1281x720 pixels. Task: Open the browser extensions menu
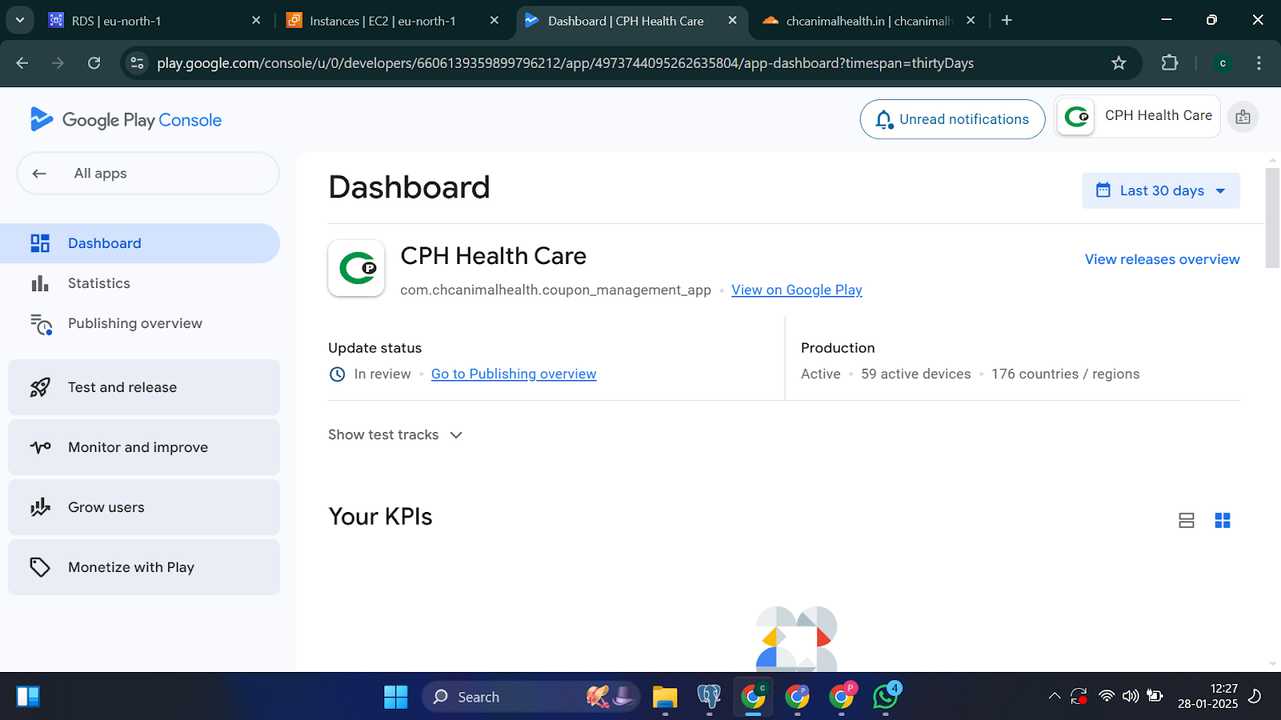click(1170, 63)
